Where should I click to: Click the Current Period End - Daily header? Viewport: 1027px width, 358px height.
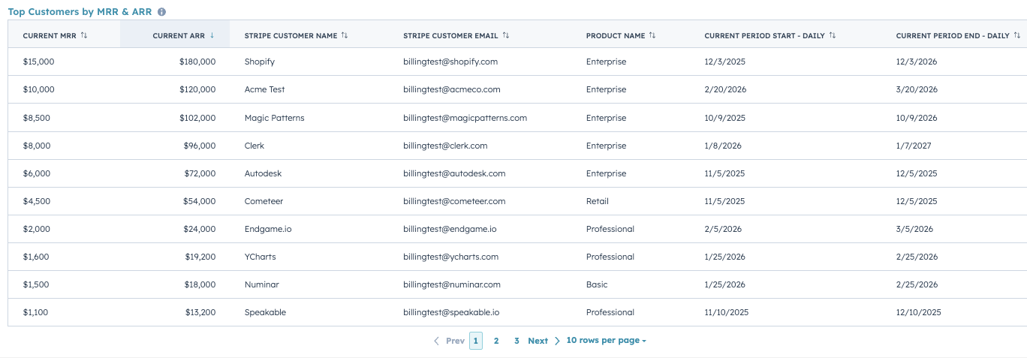(x=953, y=35)
